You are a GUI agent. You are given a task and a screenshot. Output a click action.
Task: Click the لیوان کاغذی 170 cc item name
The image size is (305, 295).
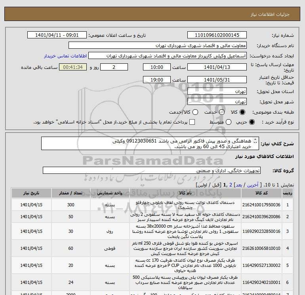click(185, 265)
